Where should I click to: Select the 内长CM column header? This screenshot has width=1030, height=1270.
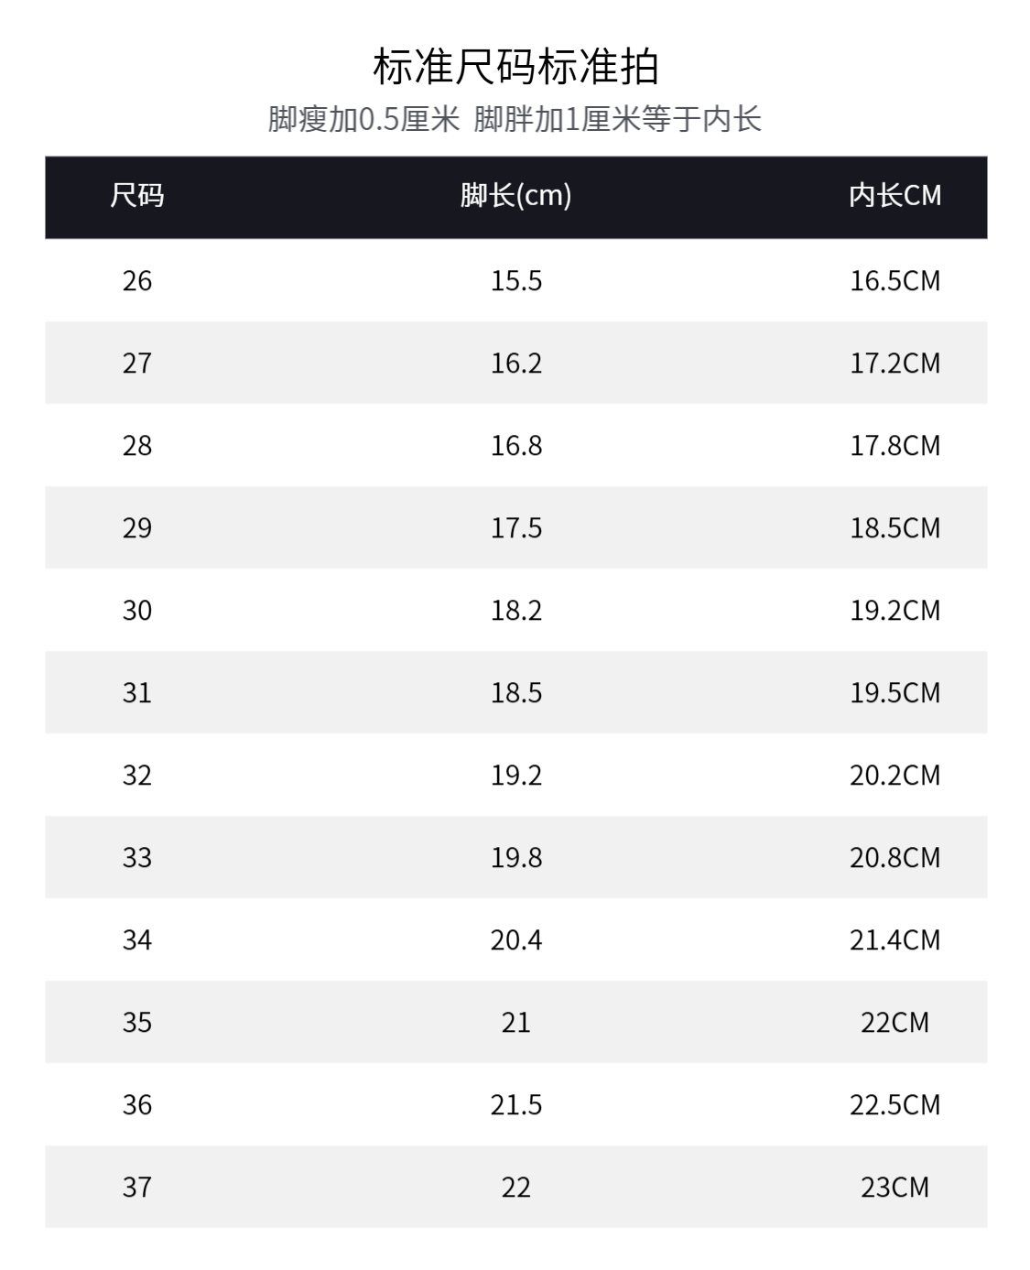[894, 195]
